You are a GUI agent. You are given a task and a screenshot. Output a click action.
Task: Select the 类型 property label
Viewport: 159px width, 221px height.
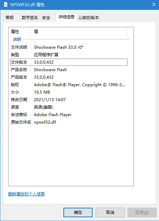coord(15,55)
